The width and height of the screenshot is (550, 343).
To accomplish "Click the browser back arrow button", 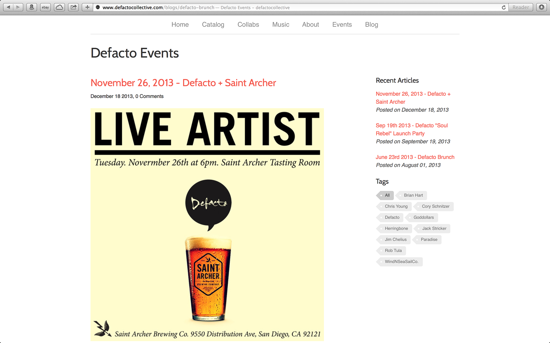I will coord(8,7).
